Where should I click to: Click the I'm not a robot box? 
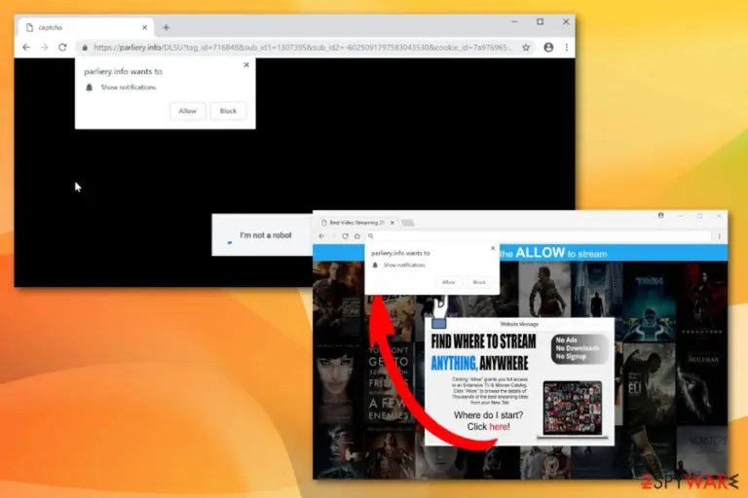click(x=262, y=235)
